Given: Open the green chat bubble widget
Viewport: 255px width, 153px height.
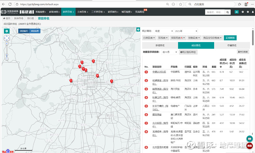Looking at the screenshot, I should click(x=250, y=139).
